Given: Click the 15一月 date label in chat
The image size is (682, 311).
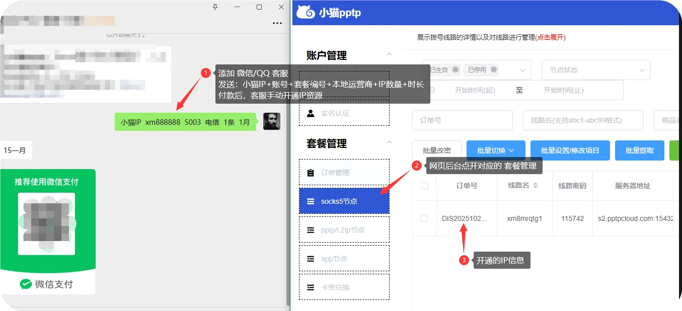Looking at the screenshot, I should click(15, 150).
